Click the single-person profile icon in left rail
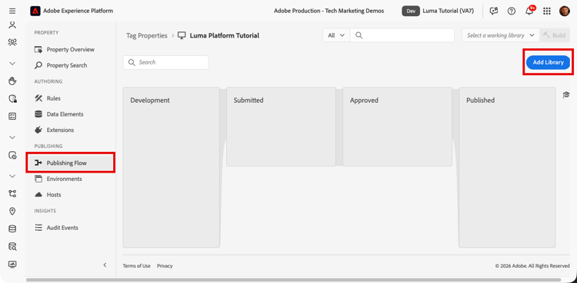The width and height of the screenshot is (577, 283). click(12, 25)
